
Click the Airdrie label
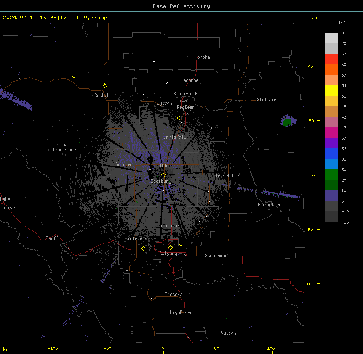click(x=170, y=226)
